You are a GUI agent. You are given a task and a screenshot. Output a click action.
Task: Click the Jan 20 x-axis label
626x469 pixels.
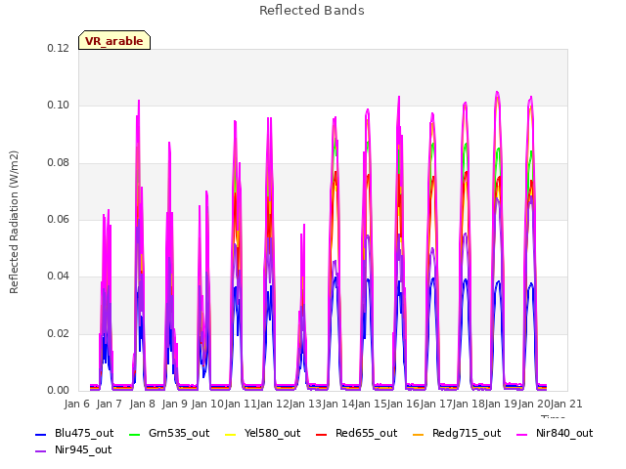pyautogui.click(x=534, y=404)
